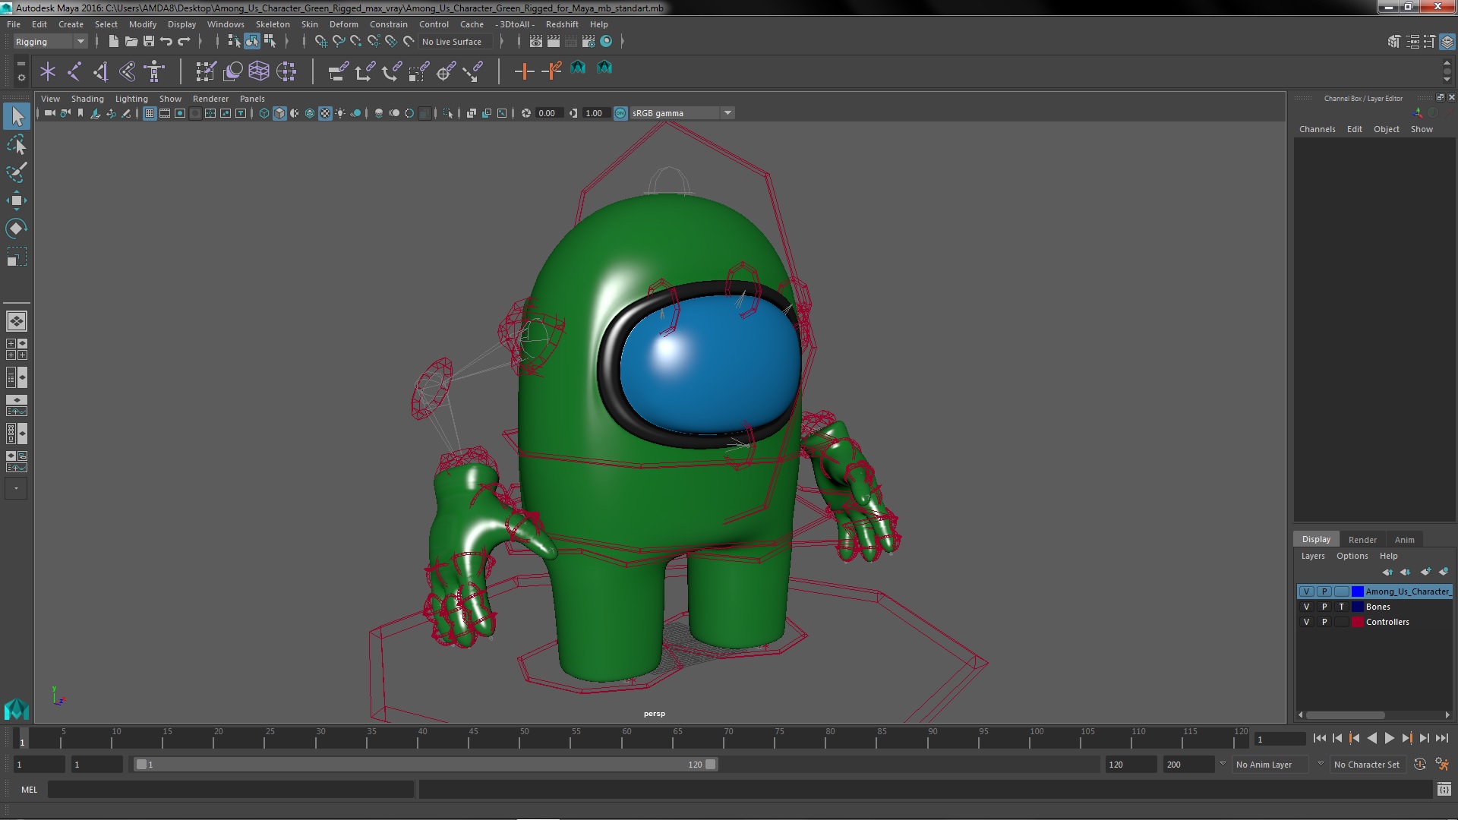Open the Layers menu in Layer Editor
Image resolution: width=1458 pixels, height=820 pixels.
(x=1312, y=556)
